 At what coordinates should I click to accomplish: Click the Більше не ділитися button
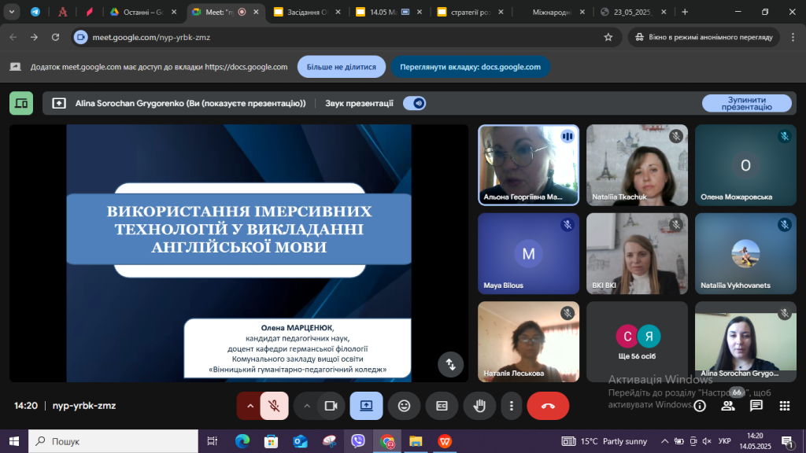[341, 67]
